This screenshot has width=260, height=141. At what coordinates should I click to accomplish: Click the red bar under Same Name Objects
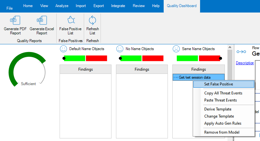tap(209, 58)
